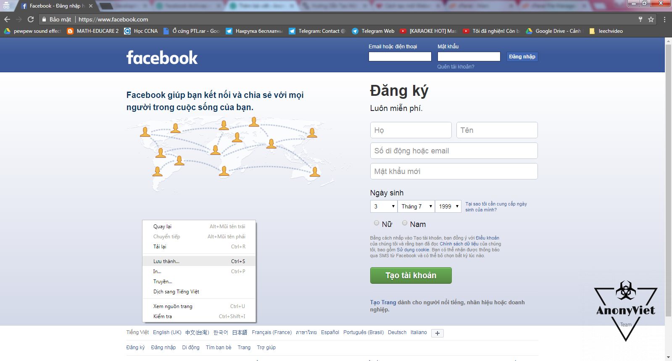Click the browser reload page icon
The height and width of the screenshot is (361, 672).
(x=31, y=19)
